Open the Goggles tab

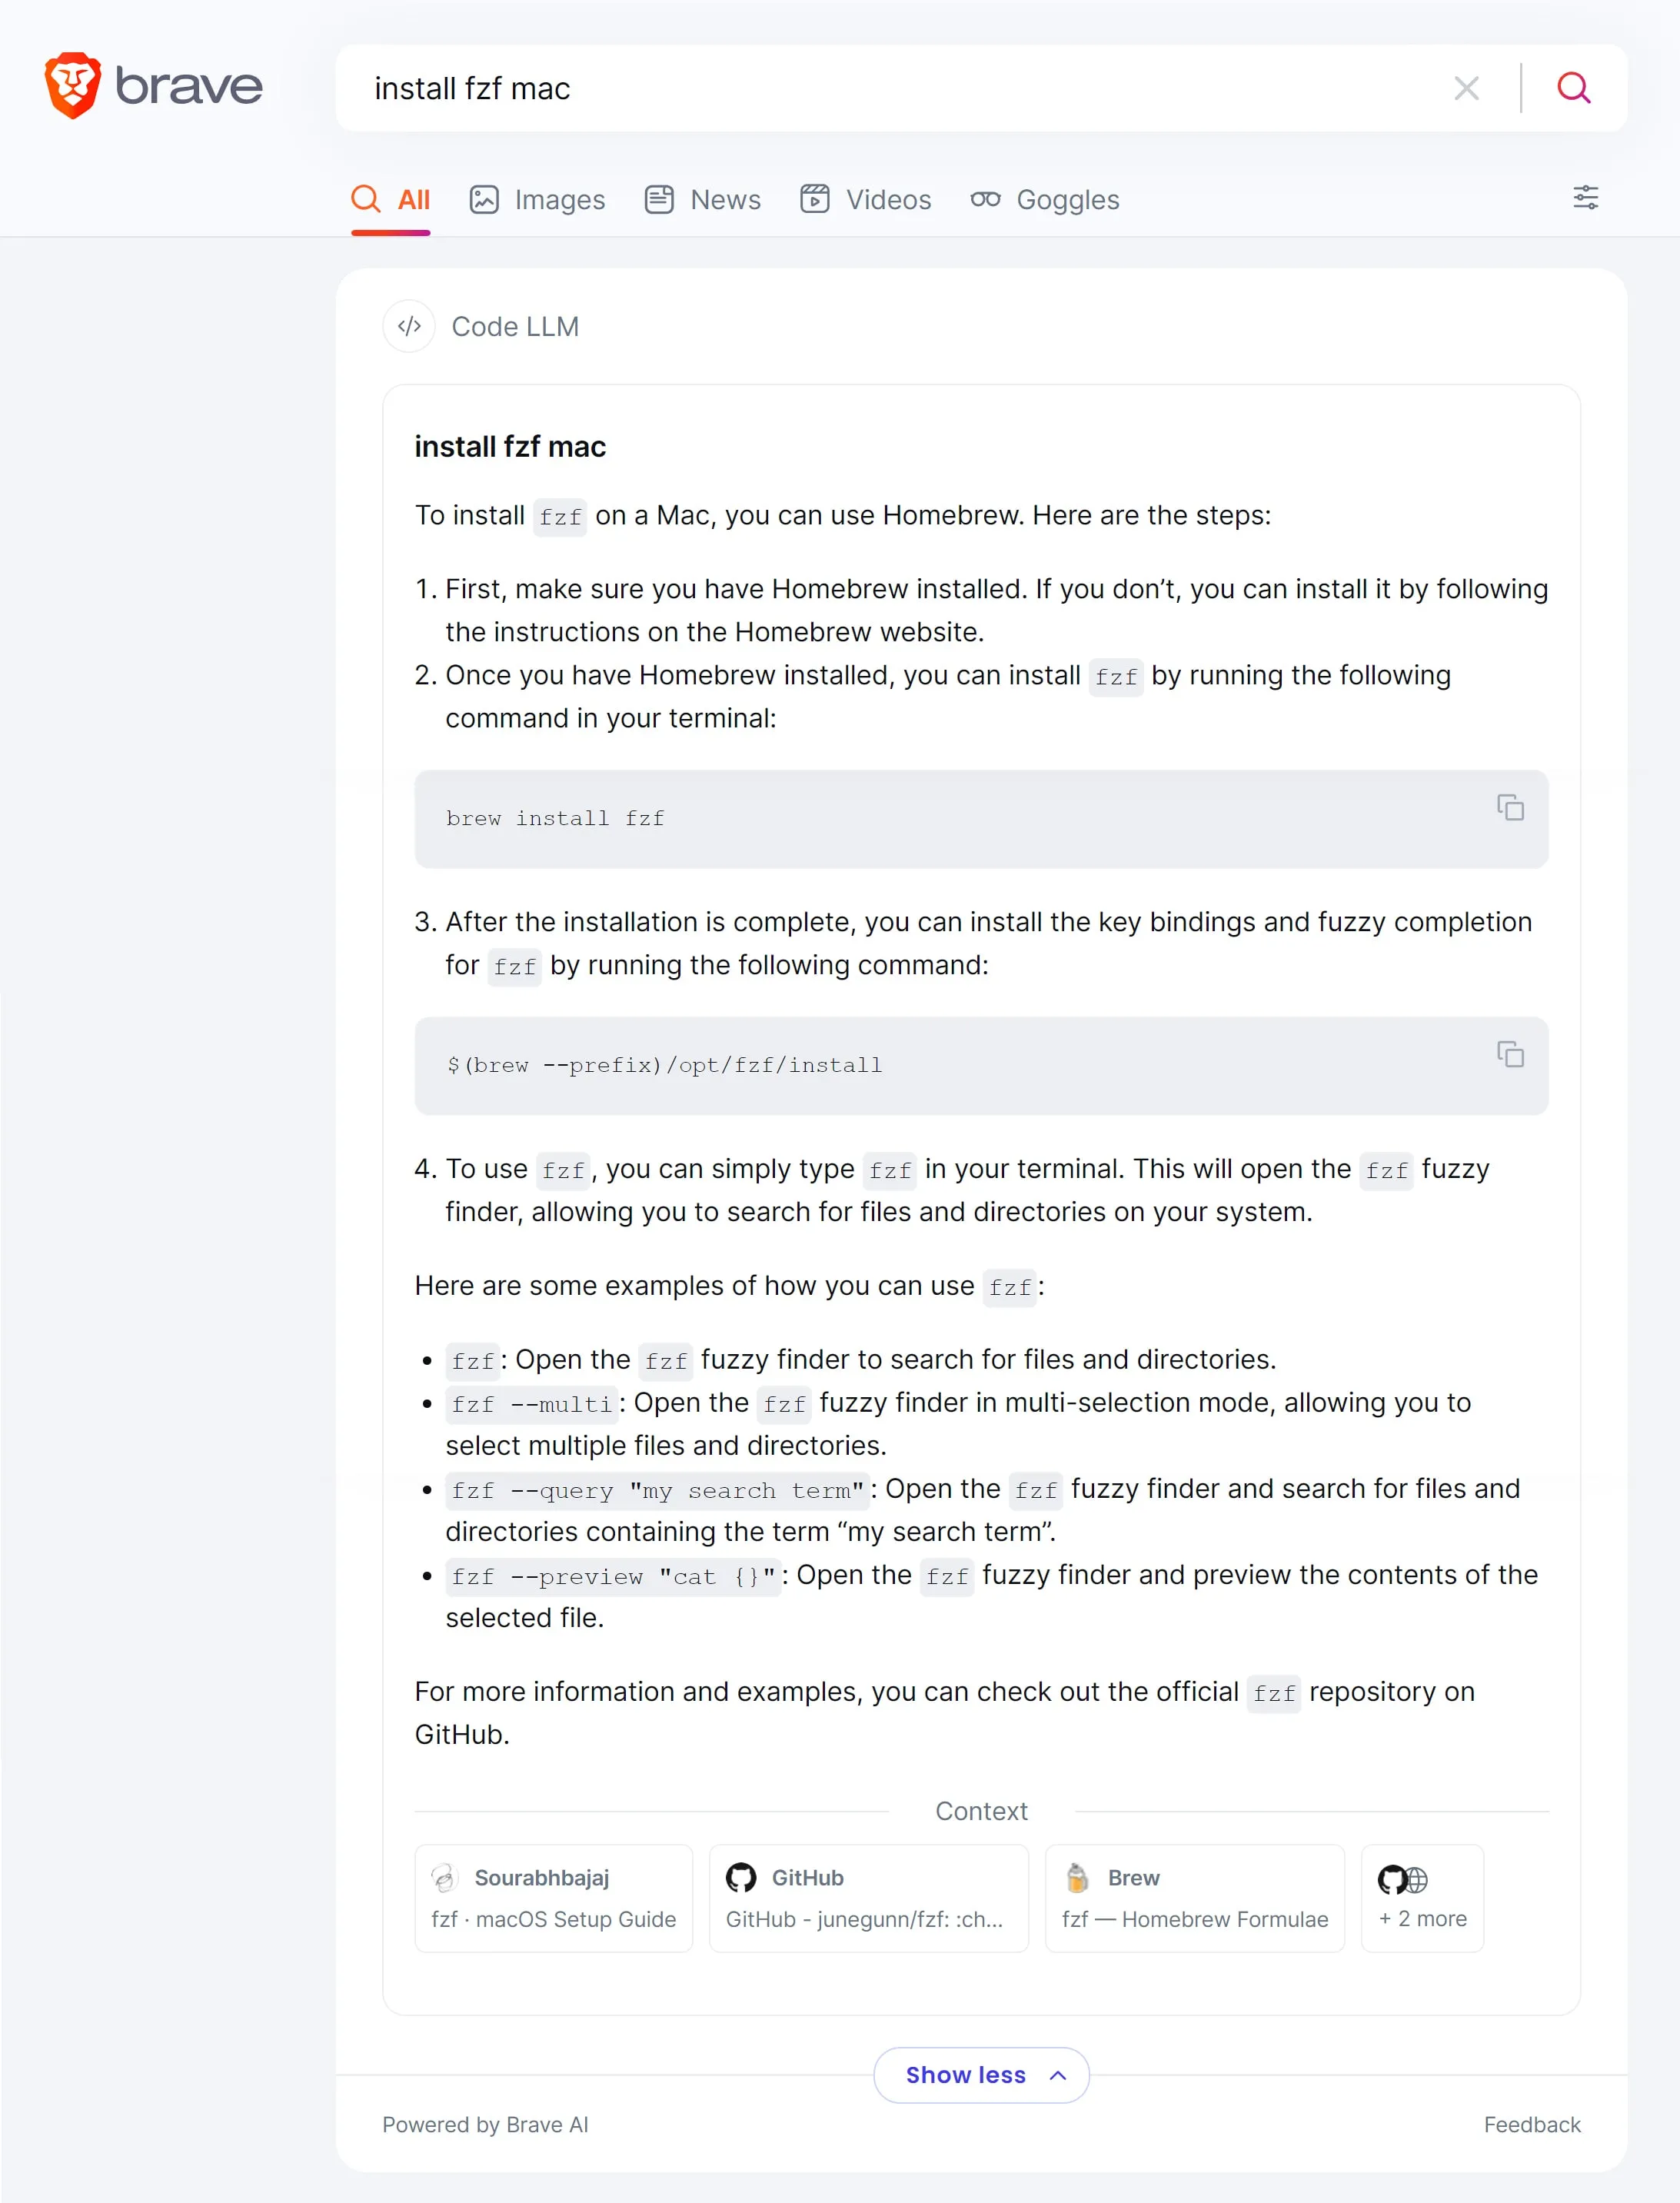point(1045,199)
